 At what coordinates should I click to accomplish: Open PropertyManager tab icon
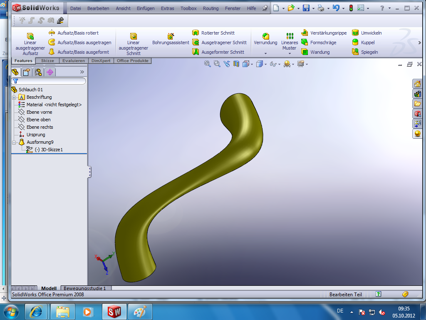(27, 72)
